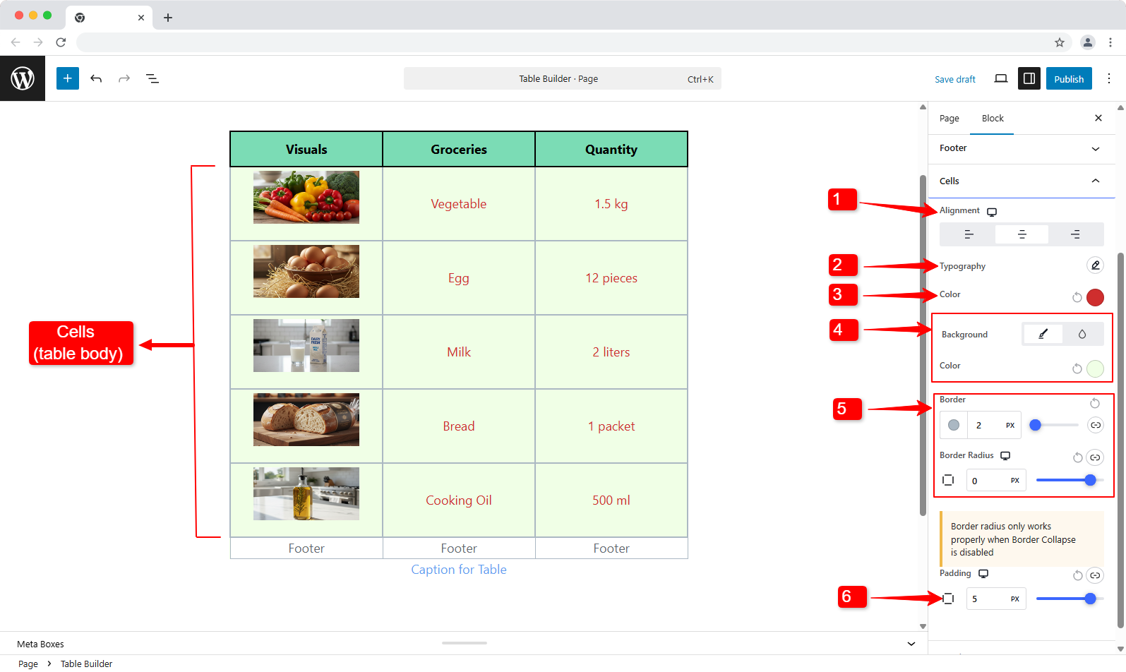Select right cell alignment

tap(1075, 234)
